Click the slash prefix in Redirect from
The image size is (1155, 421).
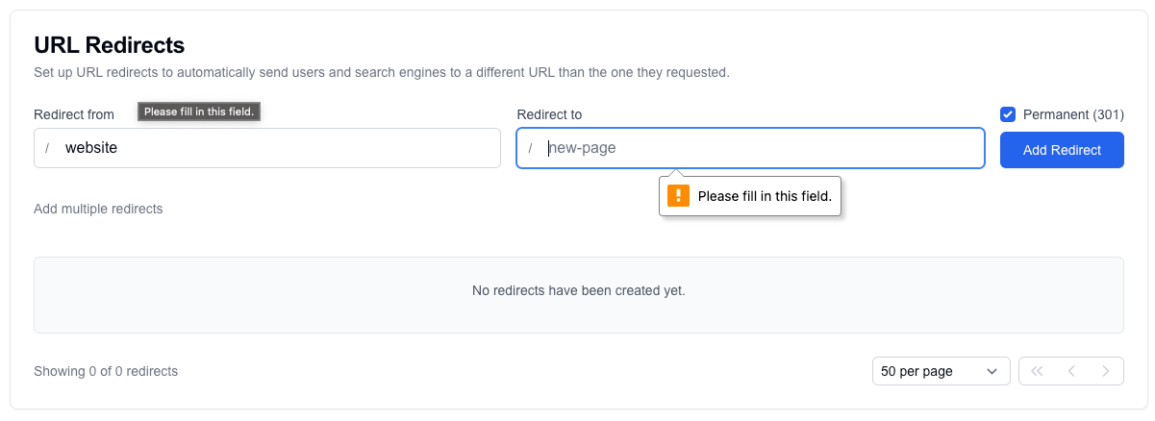[47, 148]
